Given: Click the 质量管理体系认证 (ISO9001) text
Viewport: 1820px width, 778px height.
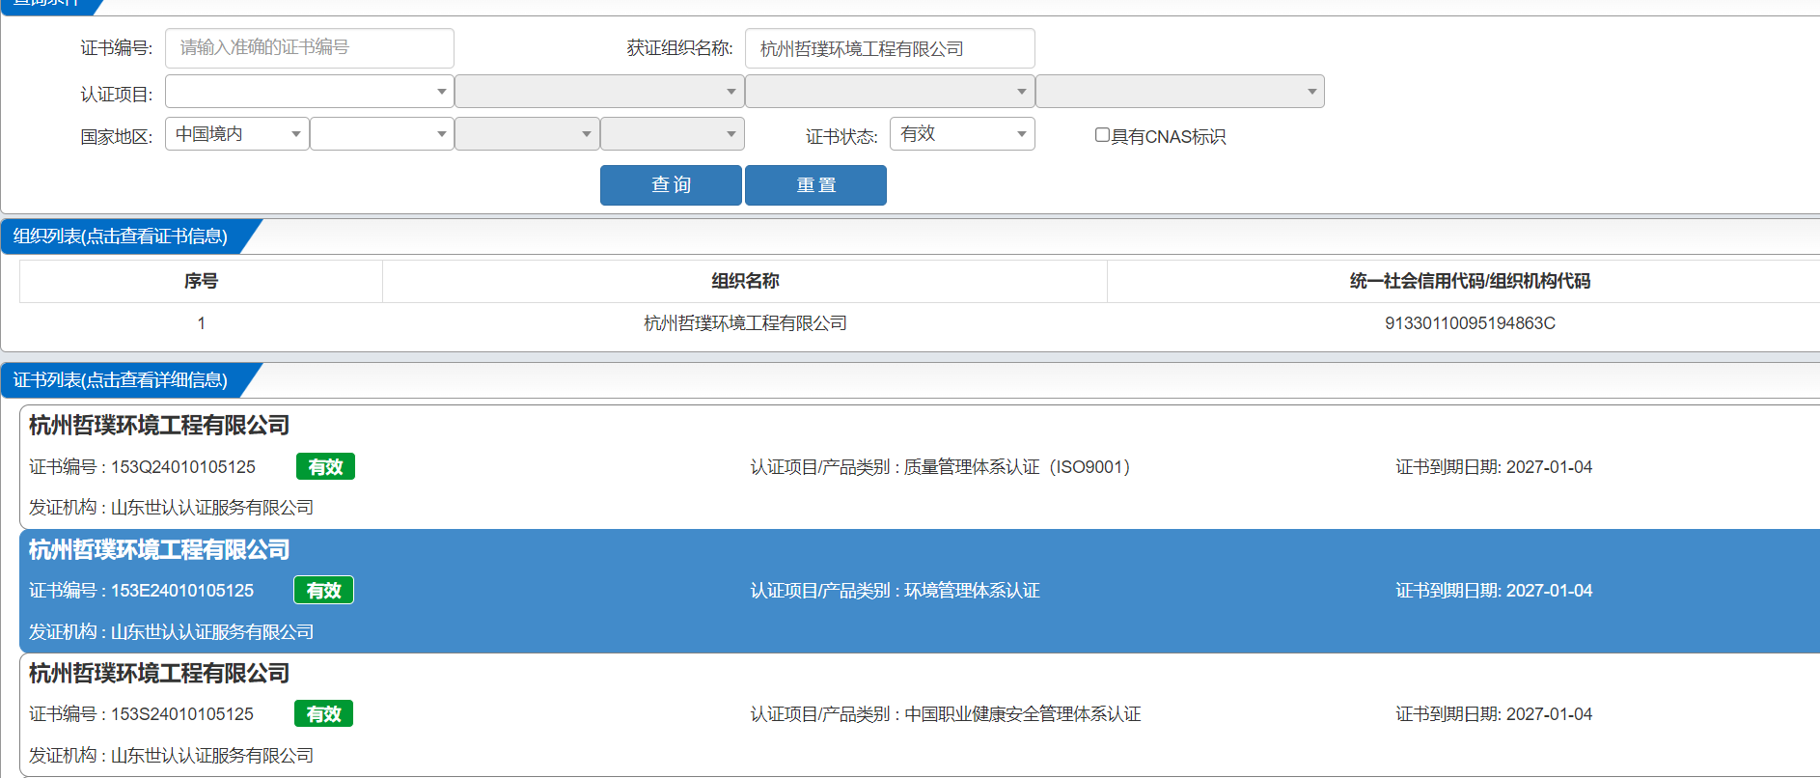Looking at the screenshot, I should (x=1017, y=467).
